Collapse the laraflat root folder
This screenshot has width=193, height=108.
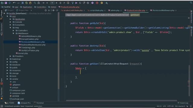coord(5,13)
